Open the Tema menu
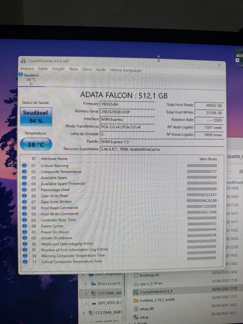The width and height of the screenshot is (243, 324). (74, 69)
